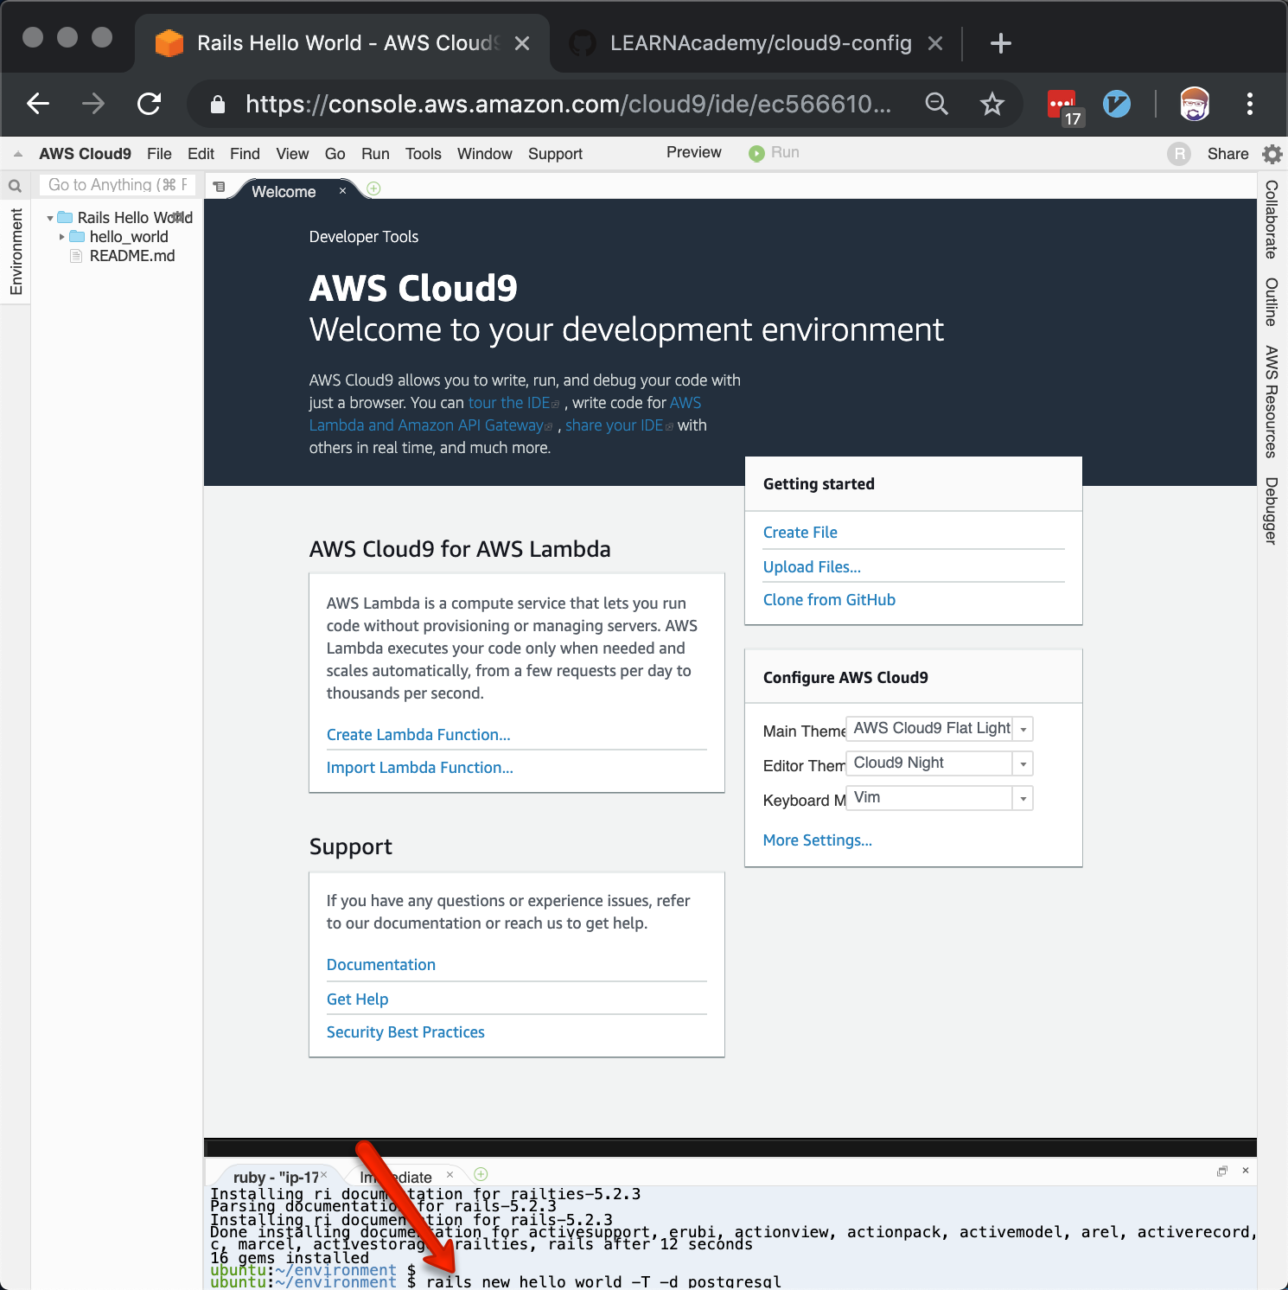Click Create Lambda Function link
This screenshot has width=1288, height=1290.
click(x=418, y=735)
